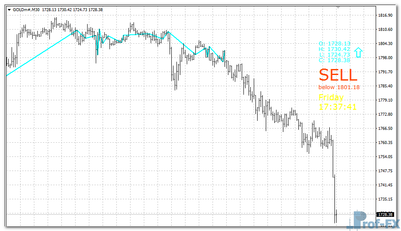Click the gray chart shift marker at top
Viewport: 401px width, 231px height.
point(338,7)
